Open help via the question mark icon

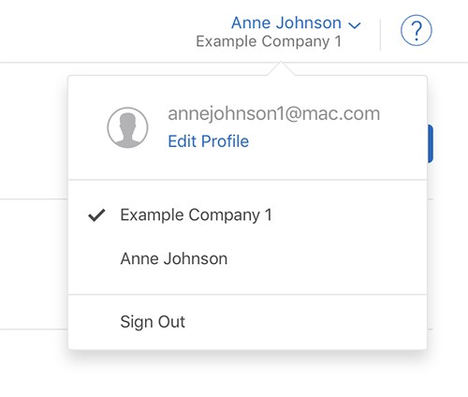pos(417,30)
